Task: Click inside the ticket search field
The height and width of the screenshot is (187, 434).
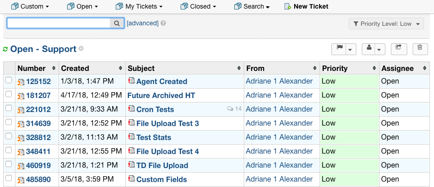Action: 59,23
